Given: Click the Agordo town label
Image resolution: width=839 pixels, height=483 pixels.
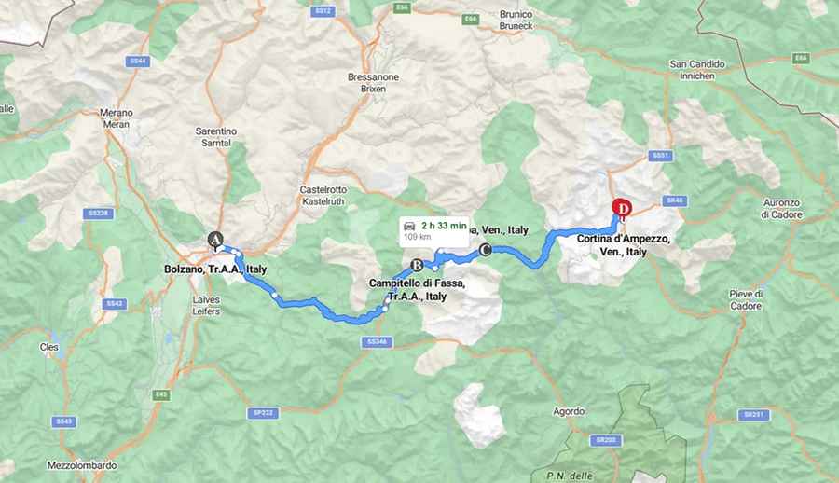Looking at the screenshot, I should (569, 411).
